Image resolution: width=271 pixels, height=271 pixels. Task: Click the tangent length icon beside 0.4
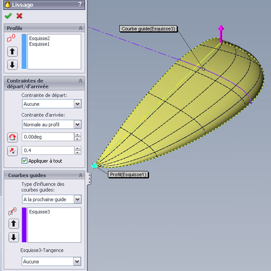point(12,151)
